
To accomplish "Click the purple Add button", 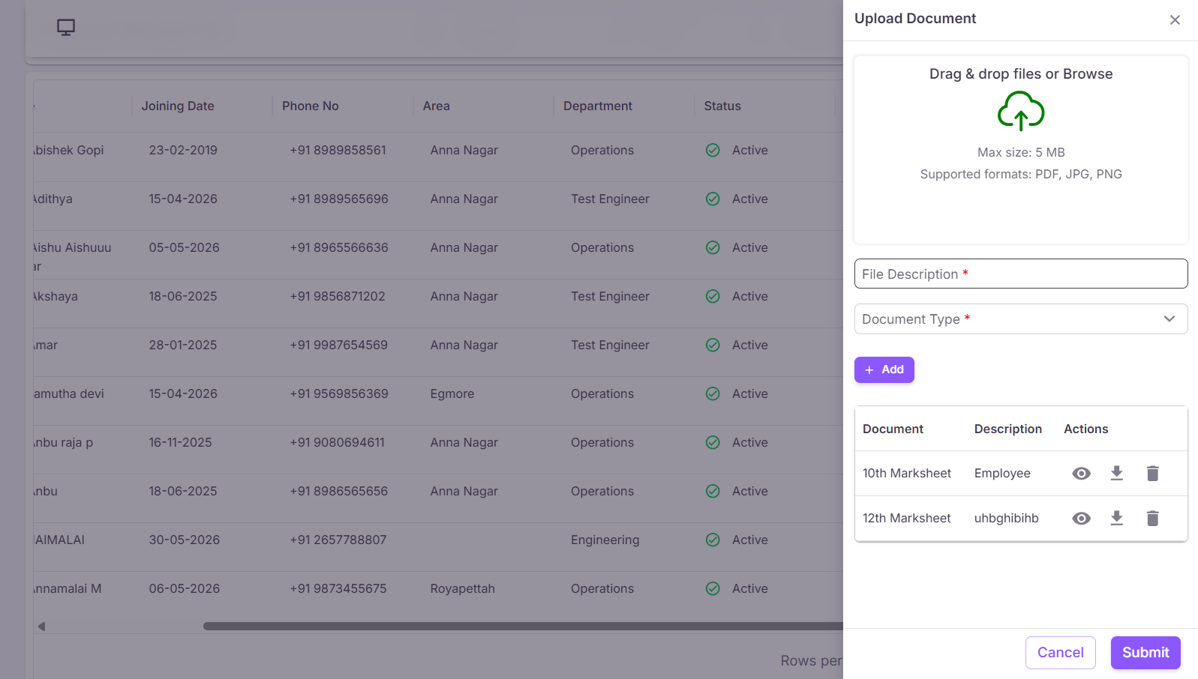I will (884, 369).
